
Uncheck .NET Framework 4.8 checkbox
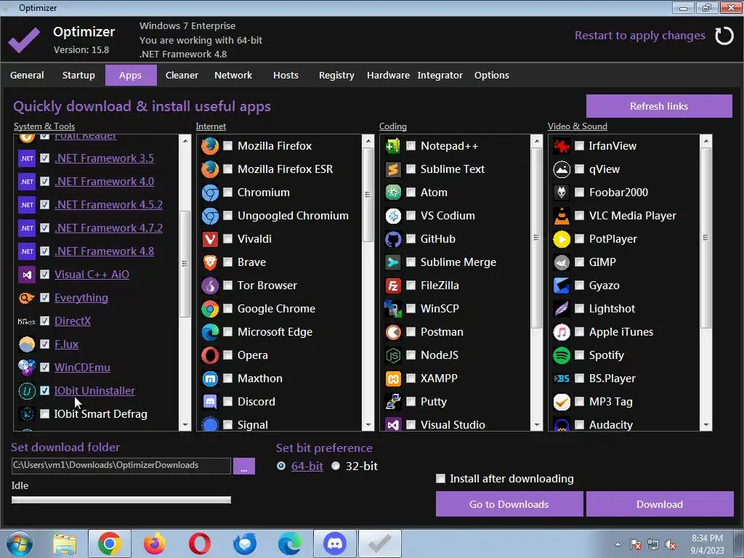(x=44, y=251)
